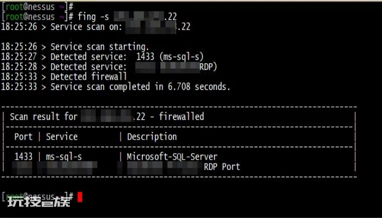Click the '1433 (ms-sql-s)' detected service text

tap(170, 57)
